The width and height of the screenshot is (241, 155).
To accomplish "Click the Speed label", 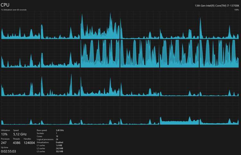I will pos(16,130).
